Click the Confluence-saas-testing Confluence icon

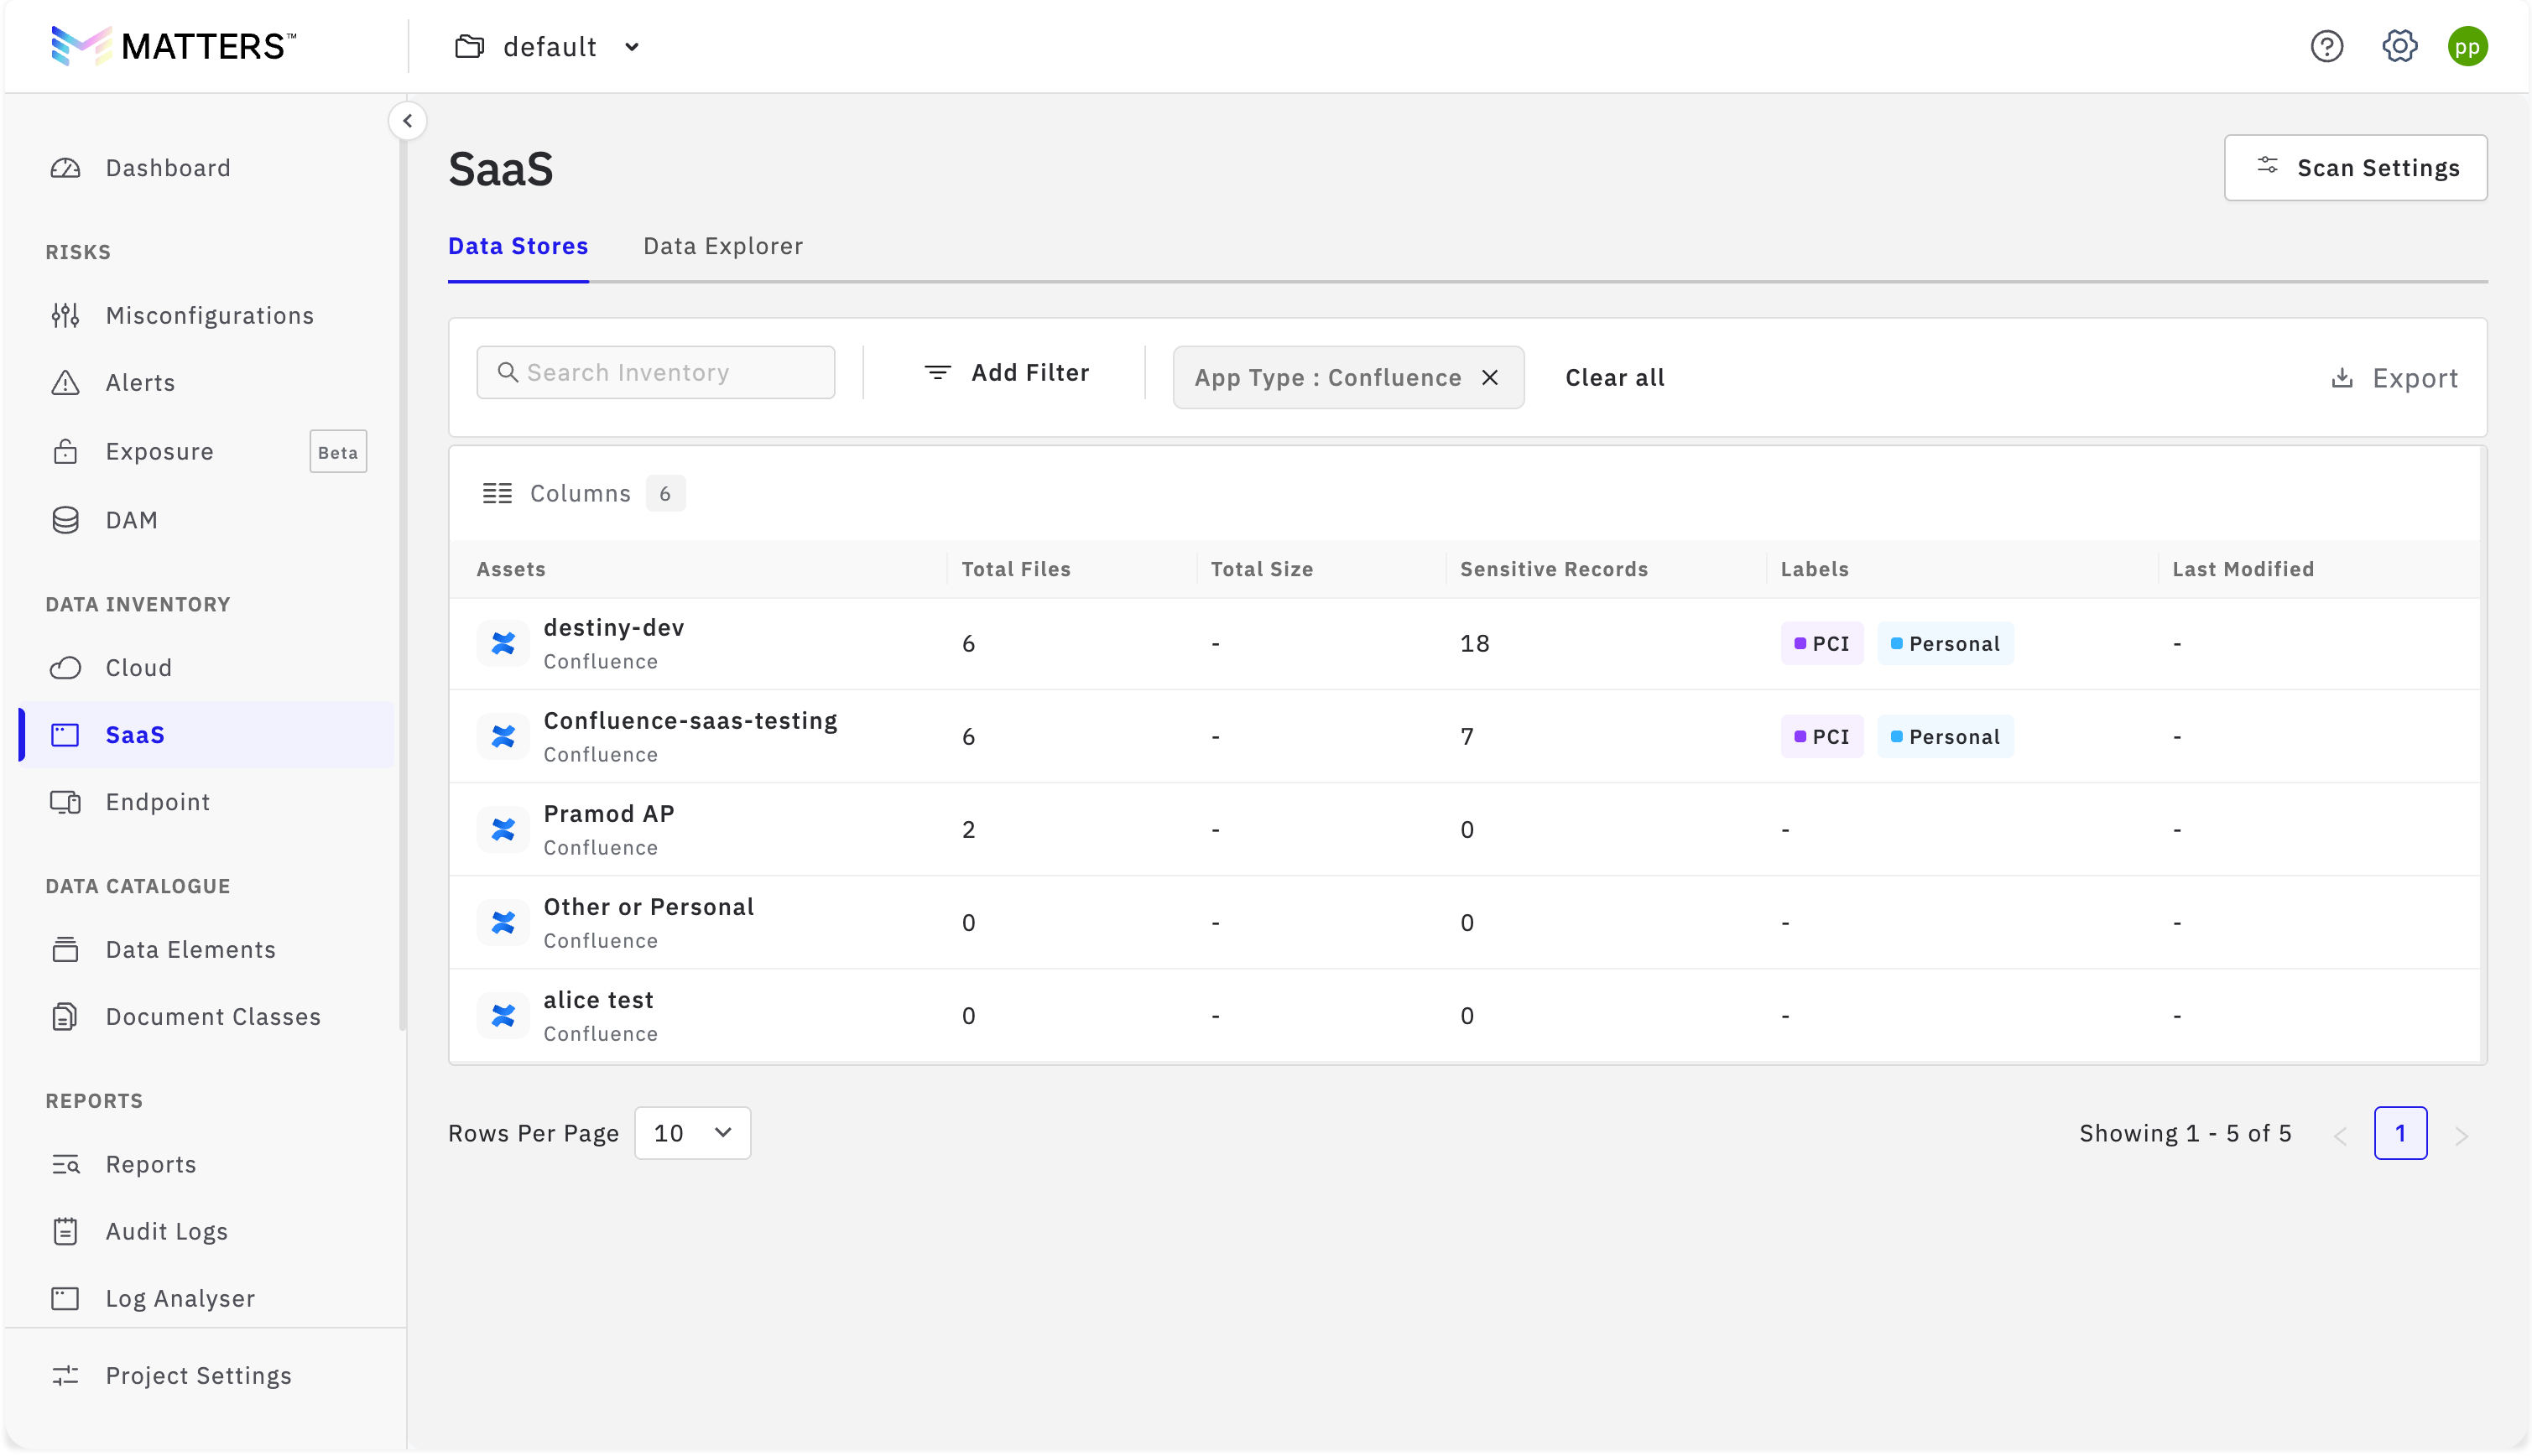tap(503, 737)
